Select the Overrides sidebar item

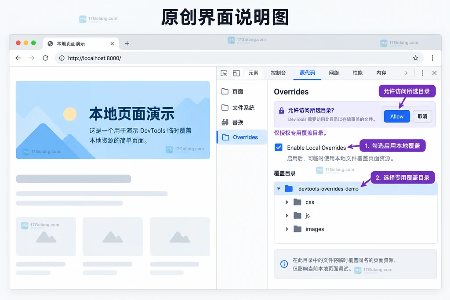(x=242, y=137)
